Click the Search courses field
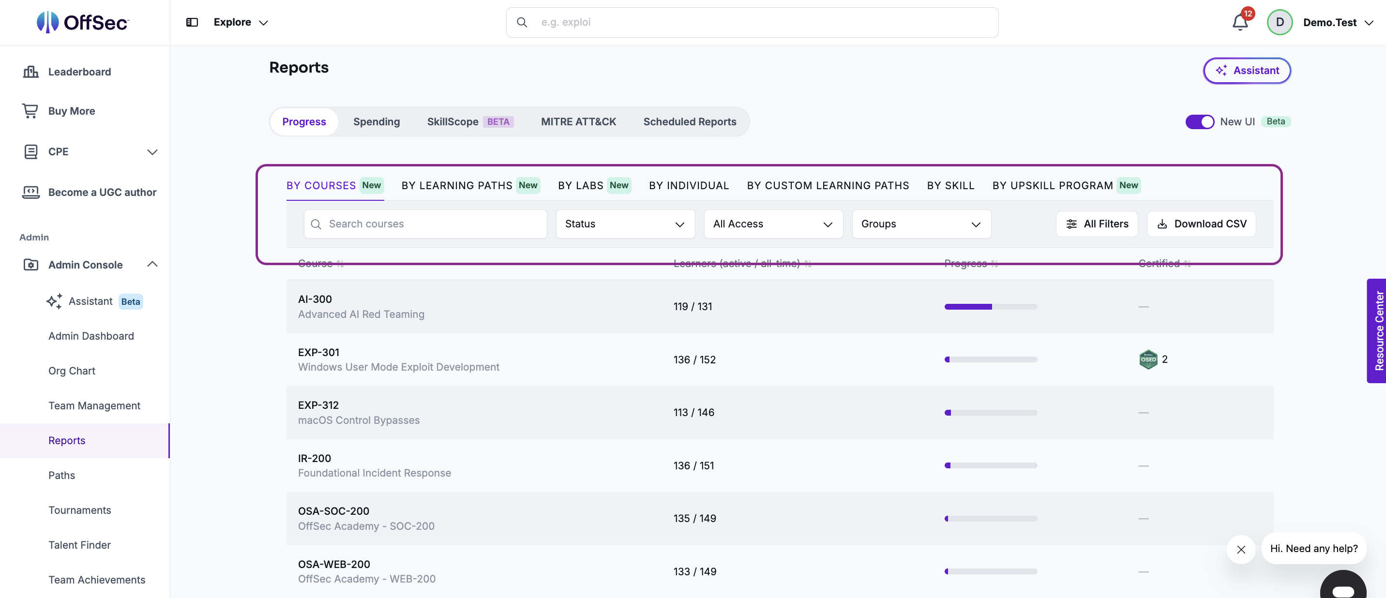1386x598 pixels. click(x=425, y=224)
